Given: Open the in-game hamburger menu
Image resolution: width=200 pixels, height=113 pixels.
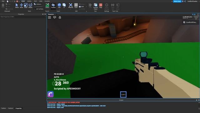Looking at the screenshot, I should [49, 18].
